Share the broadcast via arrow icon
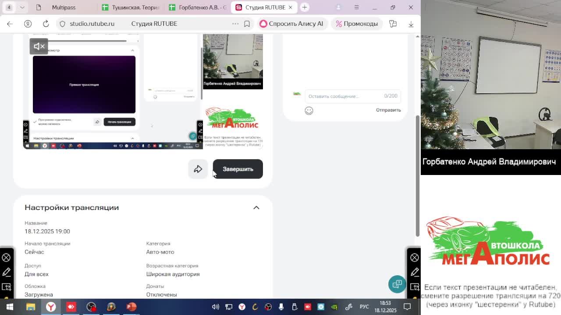Viewport: 561px width, 315px height. (x=198, y=169)
